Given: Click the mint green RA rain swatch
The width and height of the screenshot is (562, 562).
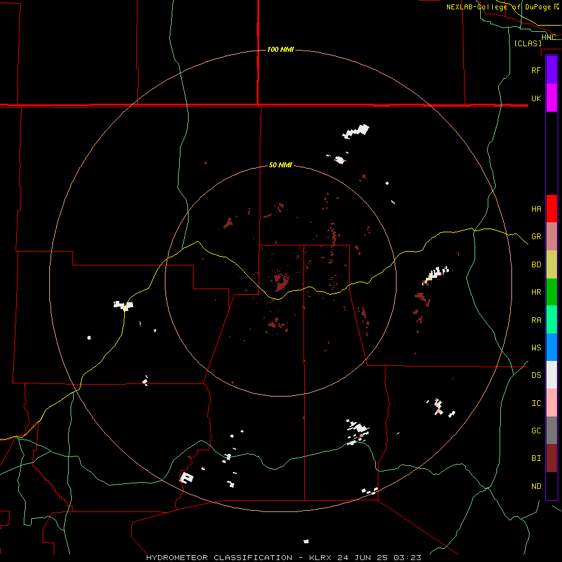Looking at the screenshot, I should pyautogui.click(x=551, y=320).
